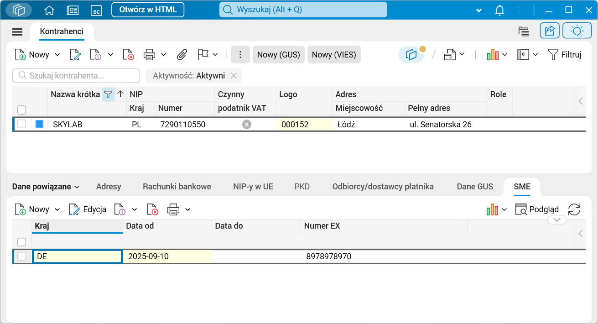Open the Odbiorcy/dostawcy płatnika tab

383,187
